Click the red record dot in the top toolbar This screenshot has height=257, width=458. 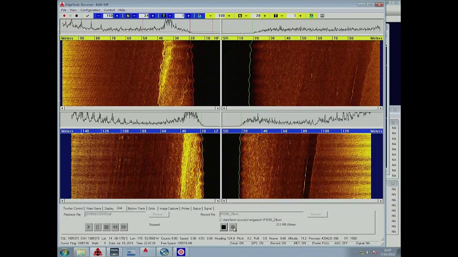(x=64, y=16)
